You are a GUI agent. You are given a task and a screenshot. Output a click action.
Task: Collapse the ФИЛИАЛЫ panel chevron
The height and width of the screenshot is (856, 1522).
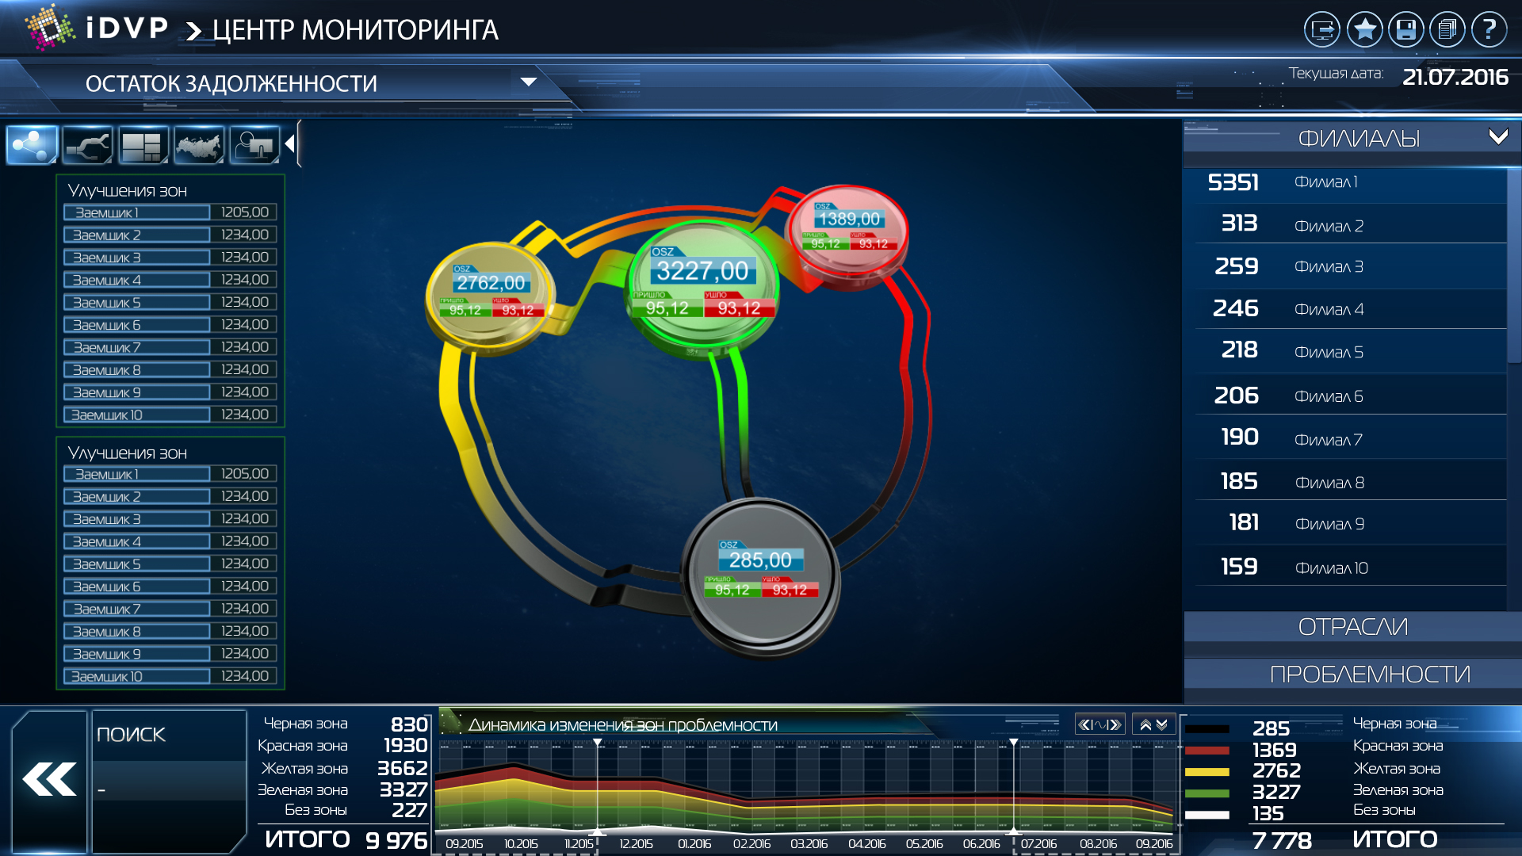click(x=1497, y=137)
